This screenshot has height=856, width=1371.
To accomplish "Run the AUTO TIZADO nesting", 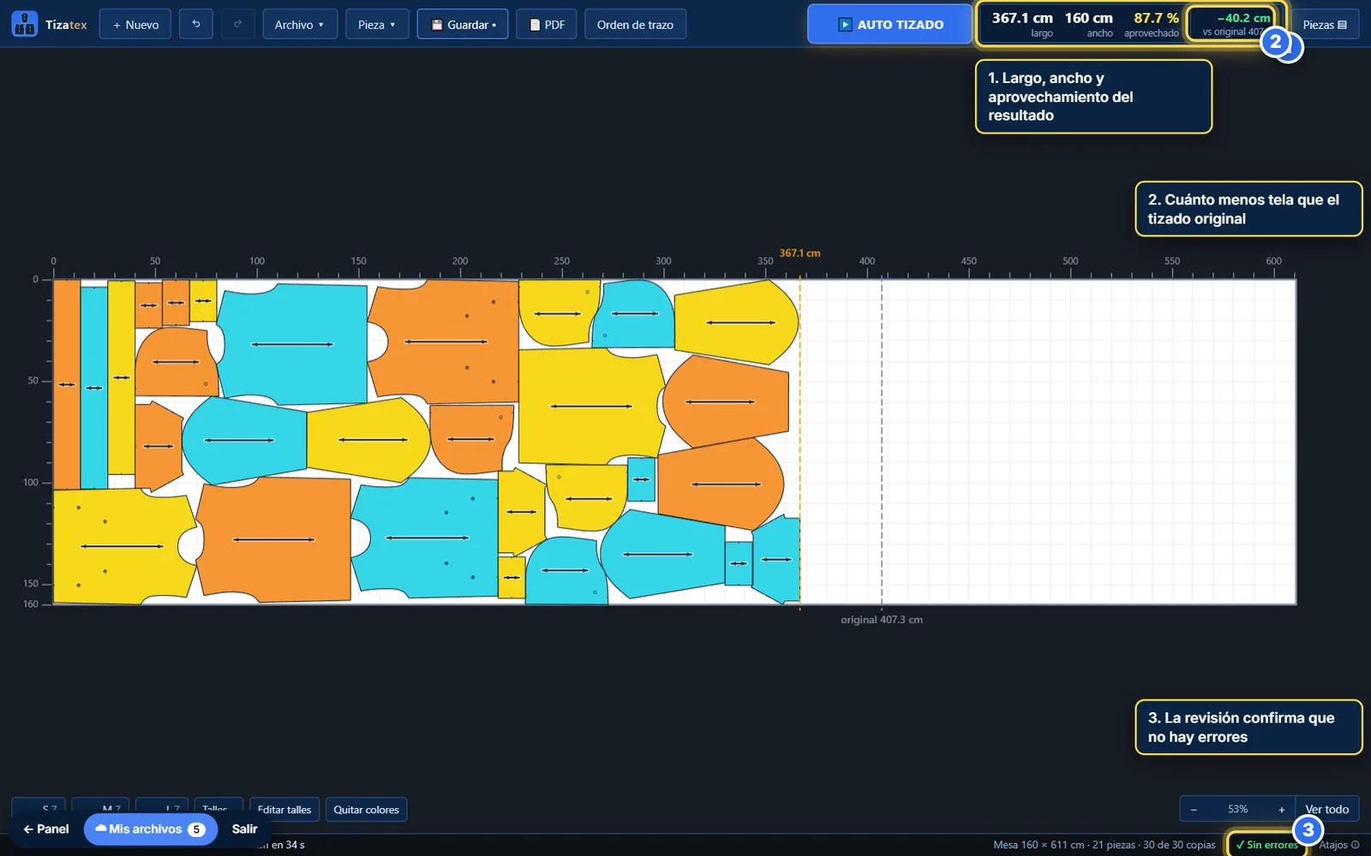I will coord(889,24).
